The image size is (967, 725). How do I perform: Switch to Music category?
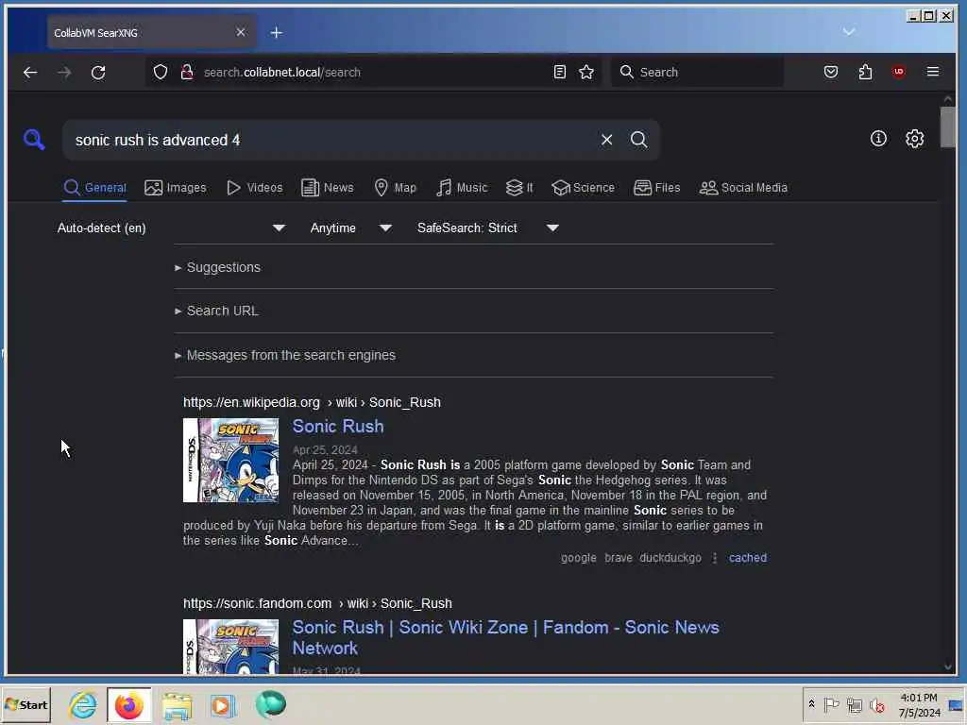(461, 188)
